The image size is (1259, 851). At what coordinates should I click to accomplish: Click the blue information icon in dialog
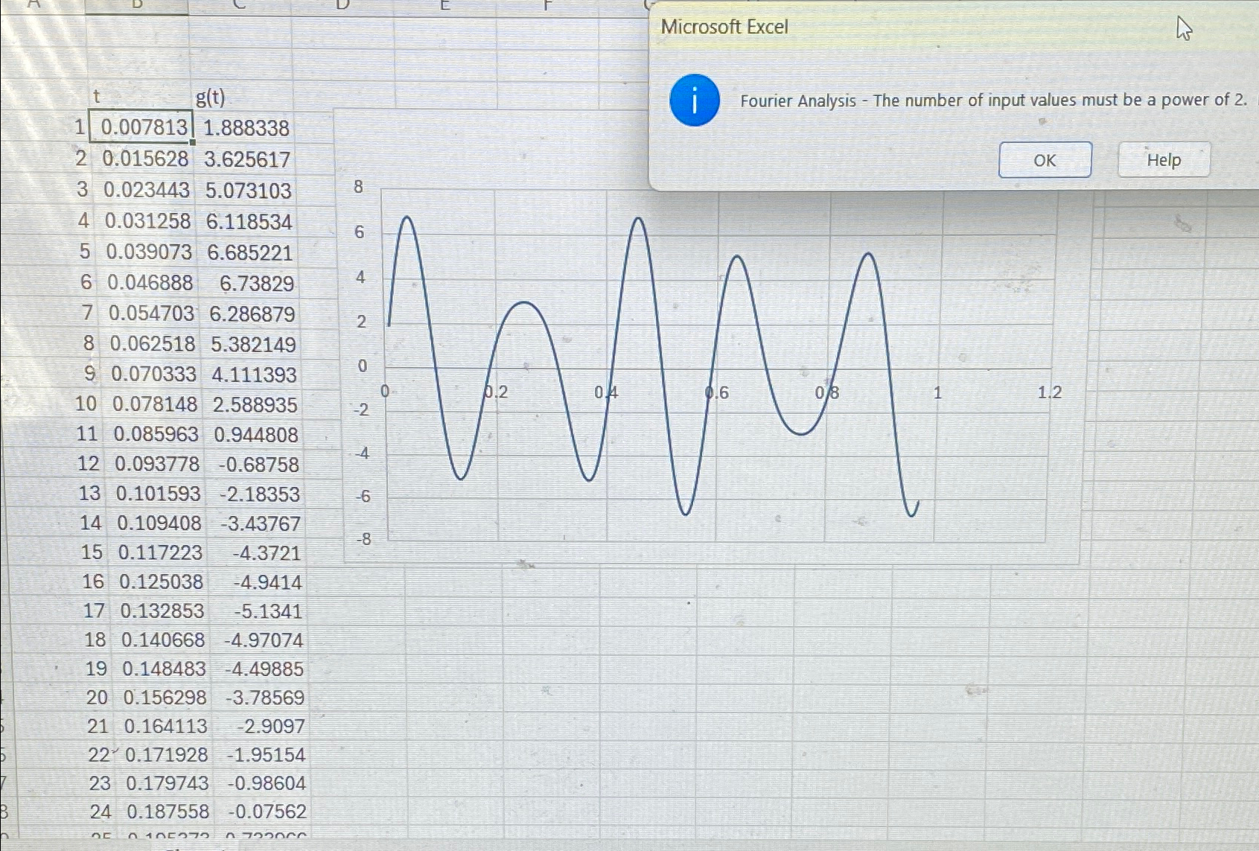(x=694, y=101)
